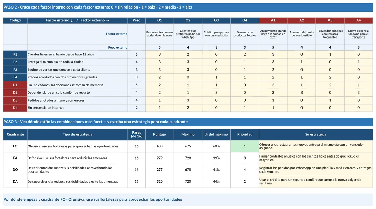This screenshot has height=209, width=376.
Task: Click the DA quadrant cell
Action: click(15, 181)
